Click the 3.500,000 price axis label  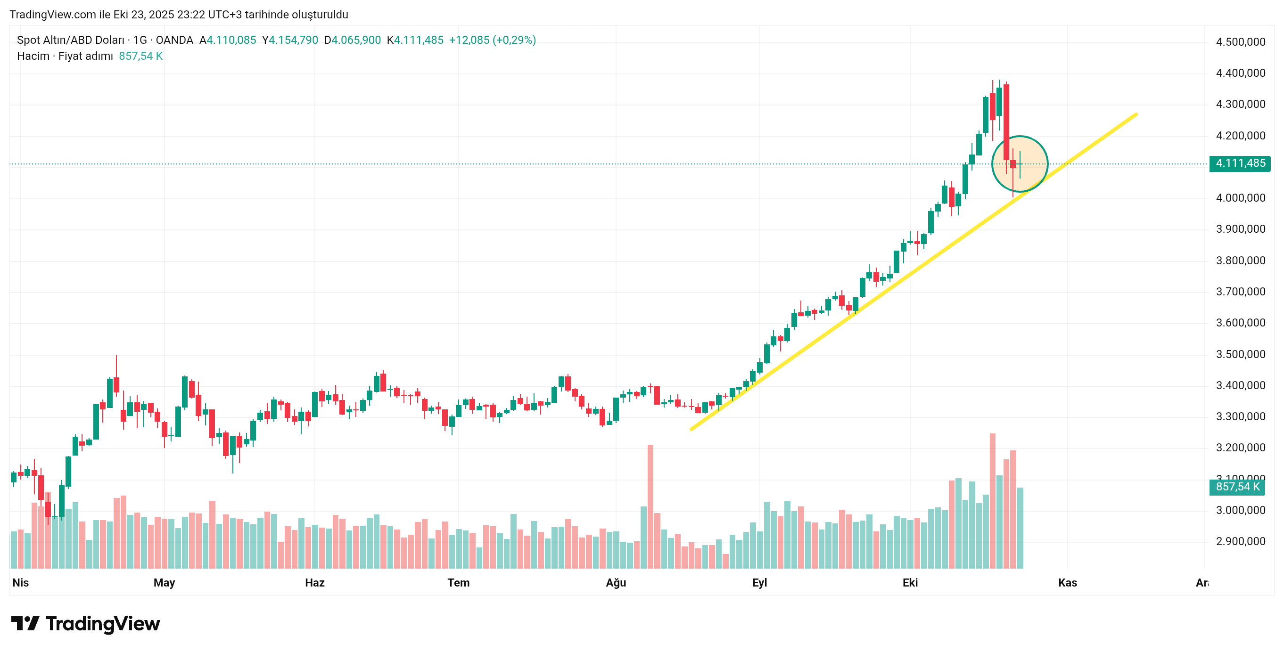click(1240, 354)
